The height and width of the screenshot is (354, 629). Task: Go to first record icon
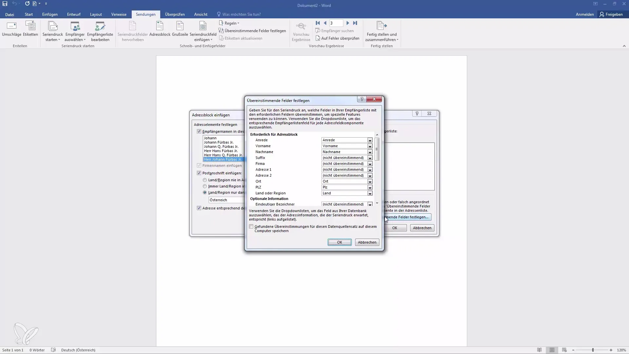[318, 23]
